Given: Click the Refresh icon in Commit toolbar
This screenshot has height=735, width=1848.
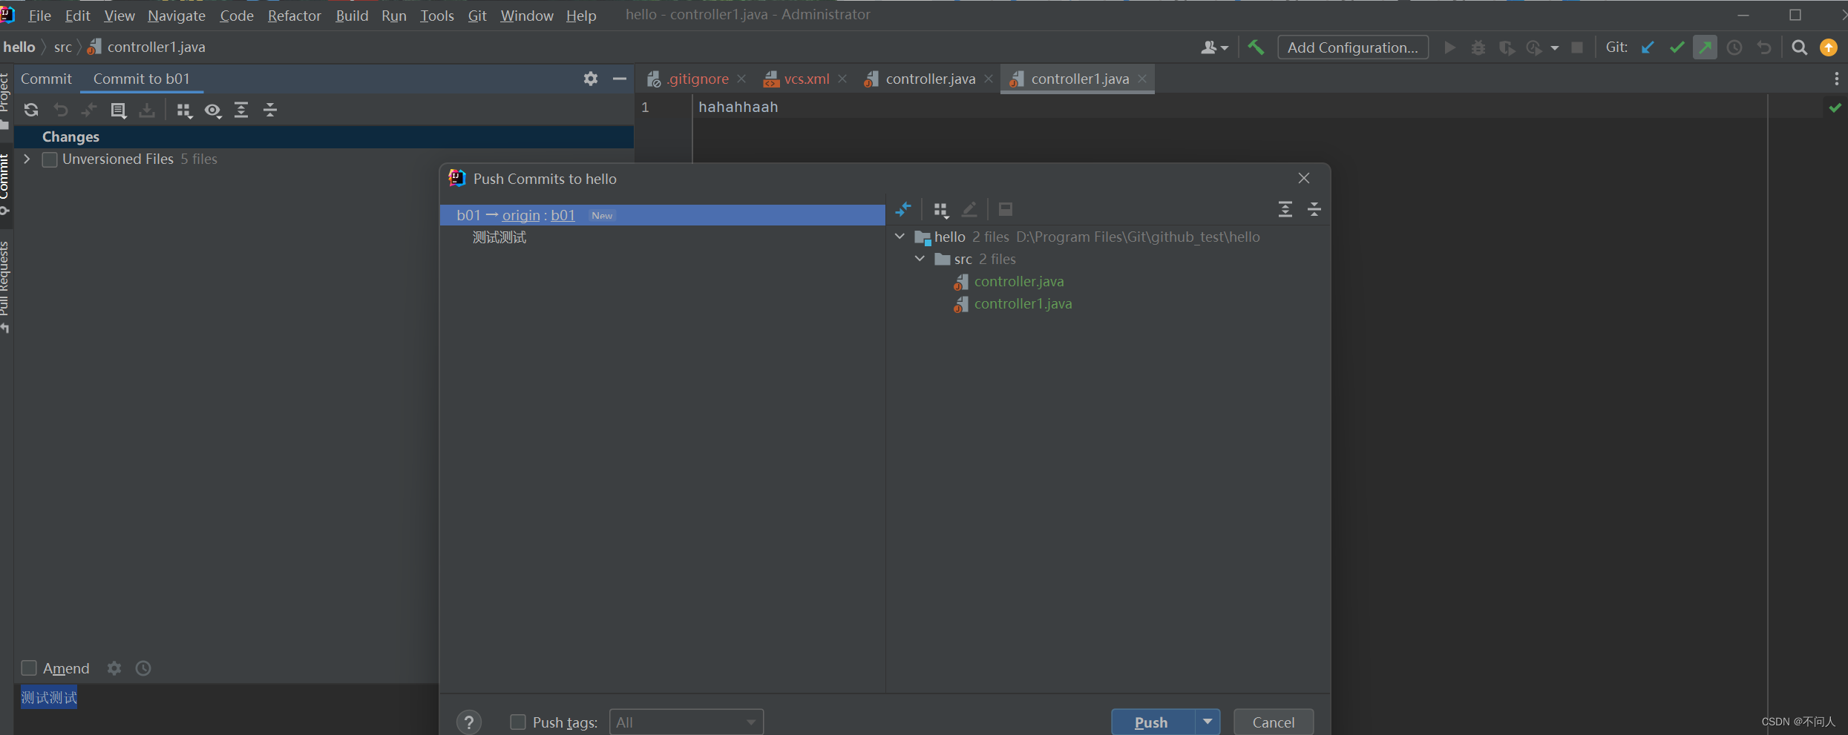Looking at the screenshot, I should (31, 111).
